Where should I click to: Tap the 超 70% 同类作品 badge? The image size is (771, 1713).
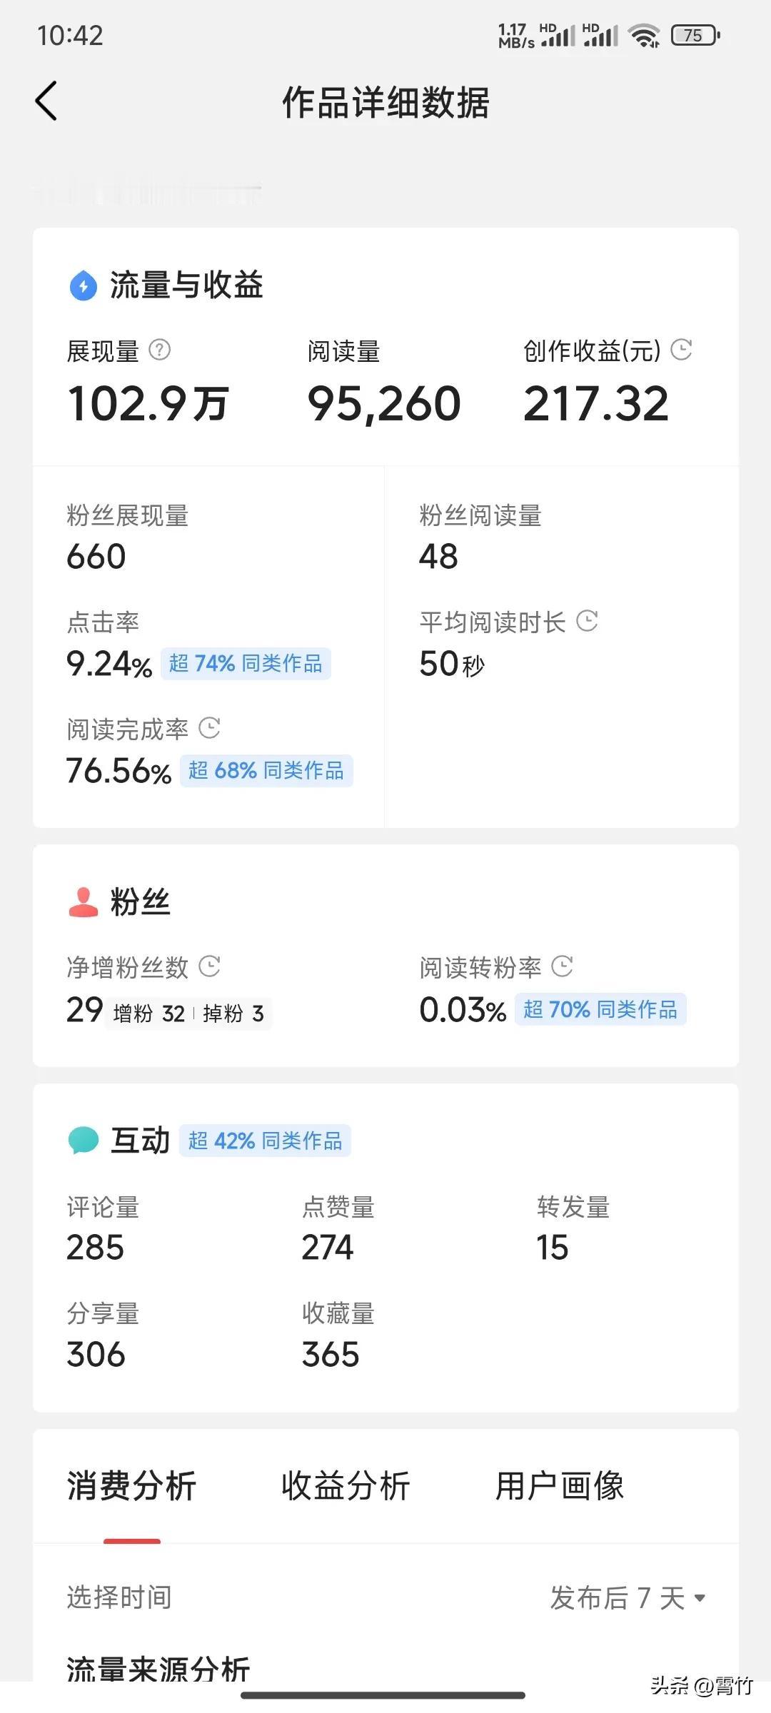click(600, 1009)
